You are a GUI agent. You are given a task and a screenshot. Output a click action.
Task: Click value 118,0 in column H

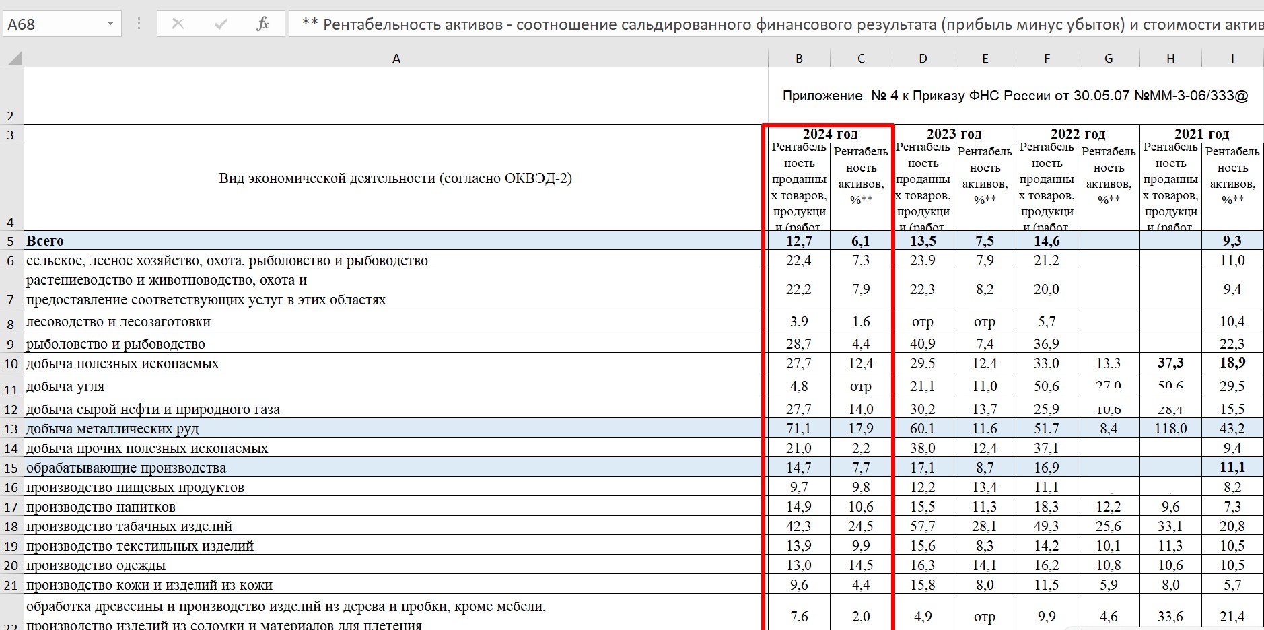1170,429
